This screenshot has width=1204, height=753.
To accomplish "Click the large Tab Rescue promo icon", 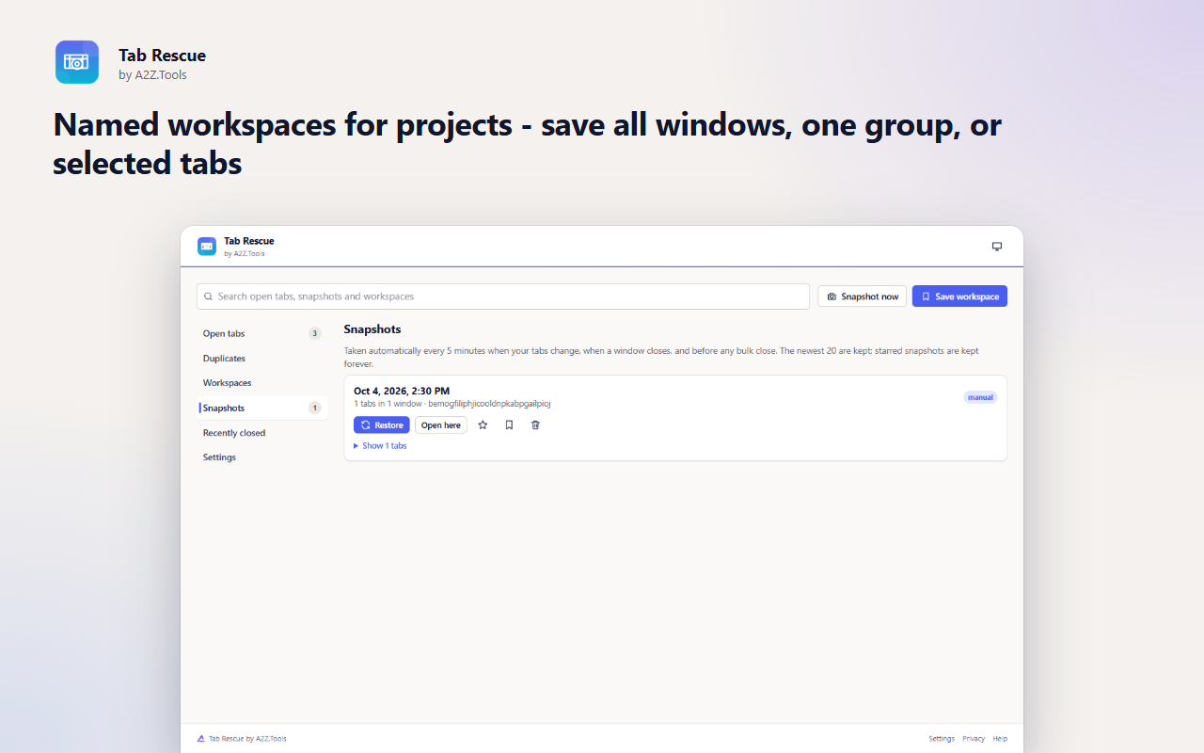I will [77, 62].
